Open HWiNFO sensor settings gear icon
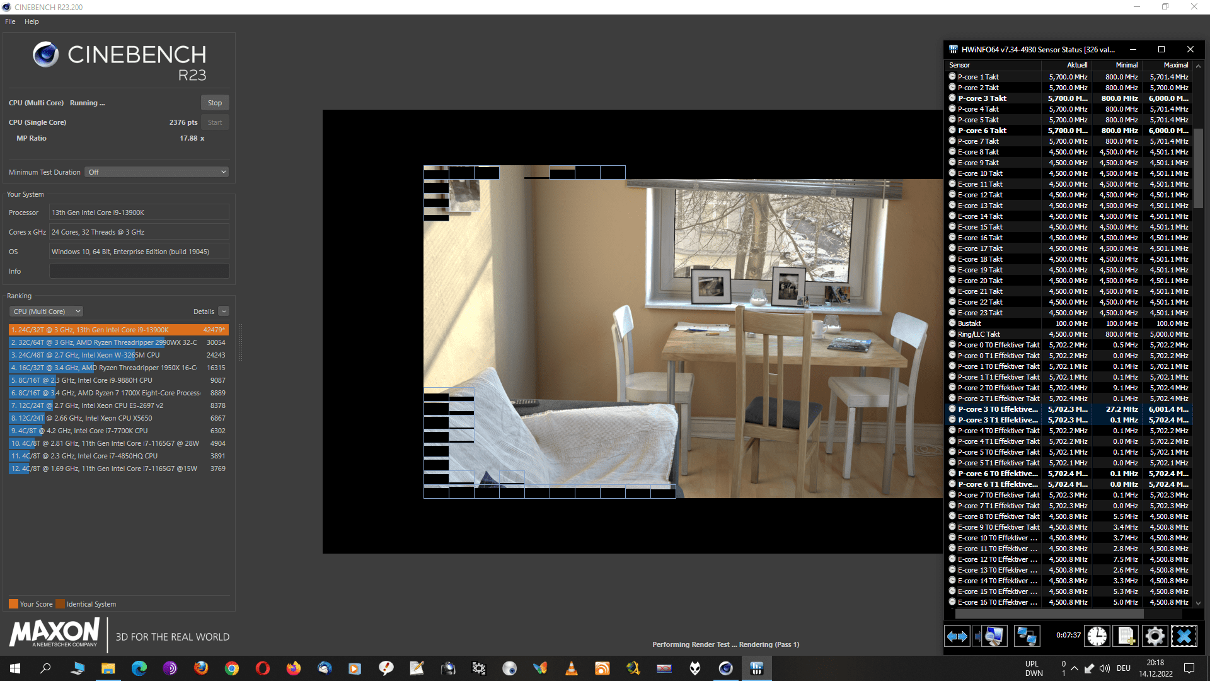Image resolution: width=1210 pixels, height=681 pixels. [1155, 636]
